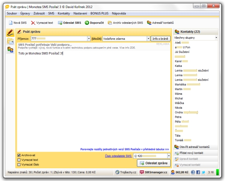
Task: Select contact Mišička
Action: pyautogui.click(x=179, y=103)
